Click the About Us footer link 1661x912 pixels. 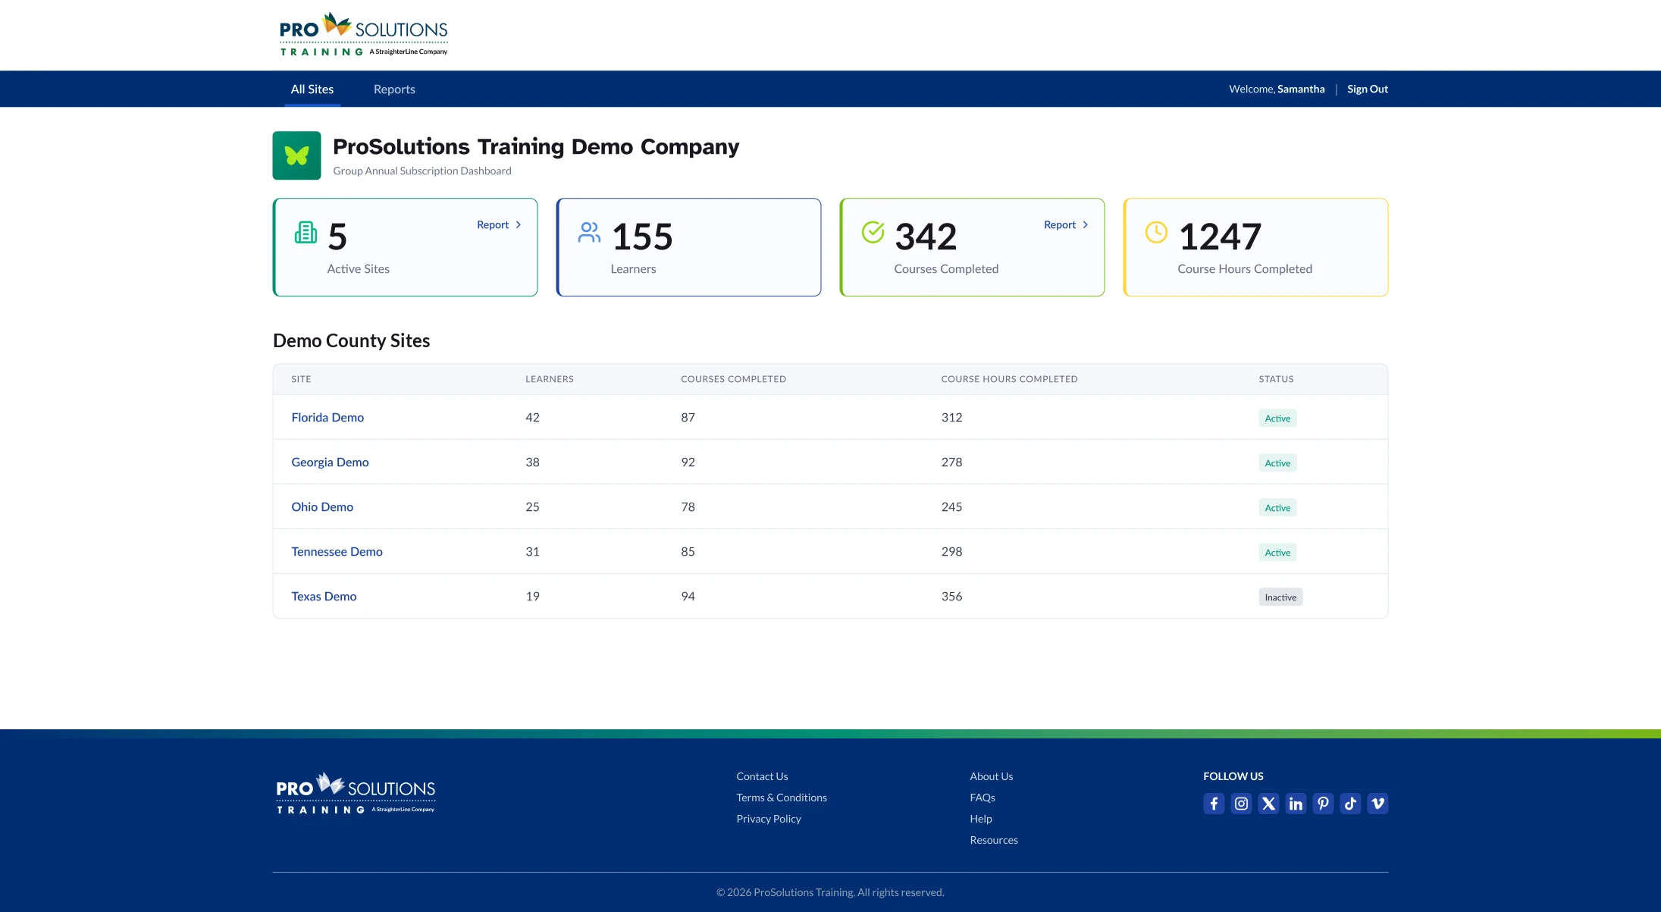point(991,776)
